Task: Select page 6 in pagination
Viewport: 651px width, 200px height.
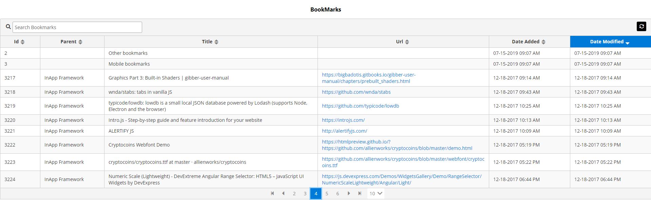Action: (x=338, y=194)
